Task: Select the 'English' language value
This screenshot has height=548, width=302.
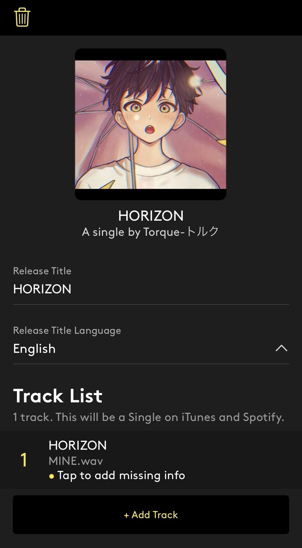Action: 34,349
